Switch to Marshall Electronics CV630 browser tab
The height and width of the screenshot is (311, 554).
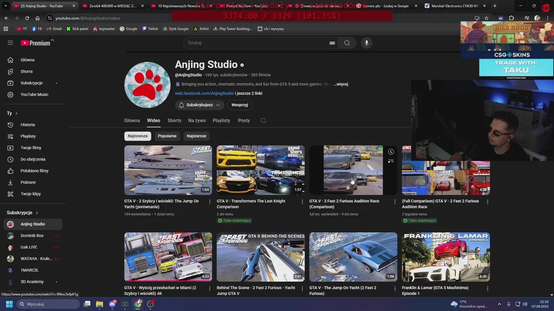coord(455,6)
